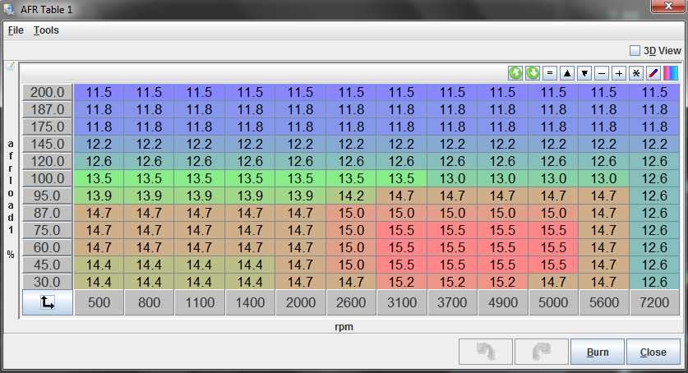This screenshot has height=373, width=688.
Task: Select the 3700 rpm column header
Action: click(452, 302)
